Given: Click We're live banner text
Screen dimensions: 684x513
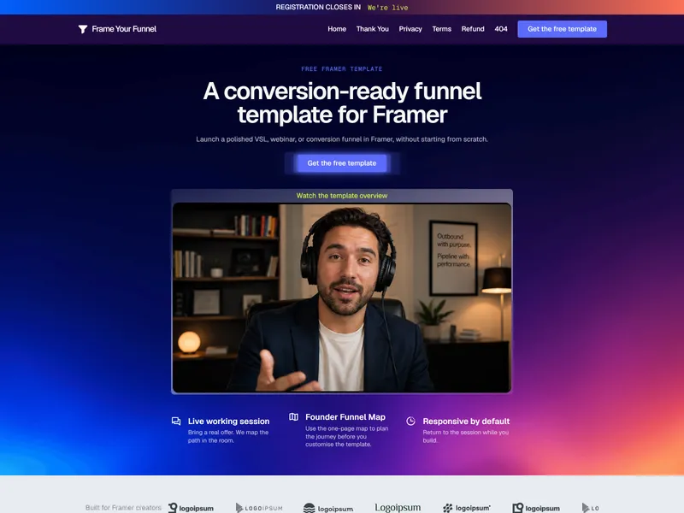Looking at the screenshot, I should click(388, 8).
